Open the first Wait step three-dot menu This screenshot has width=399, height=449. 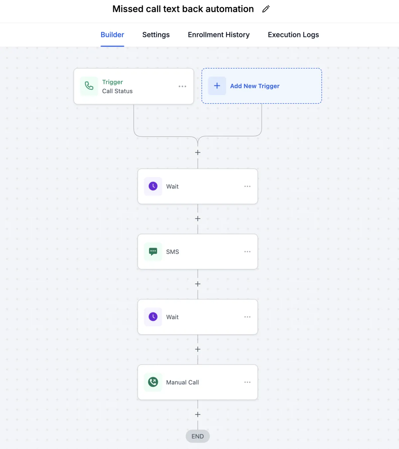point(247,186)
